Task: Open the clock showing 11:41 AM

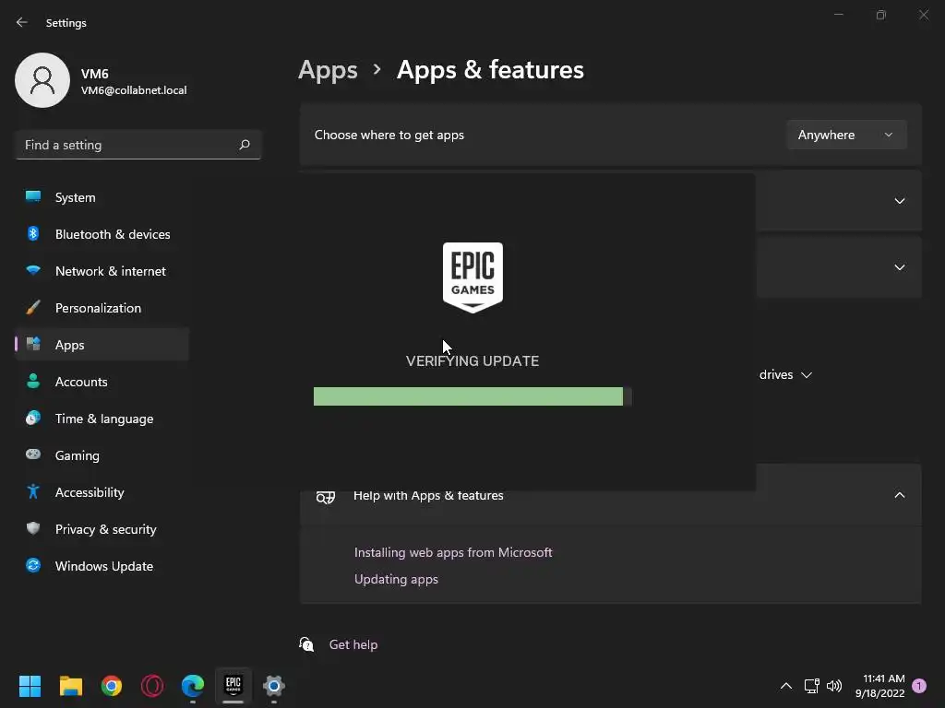Action: tap(879, 686)
